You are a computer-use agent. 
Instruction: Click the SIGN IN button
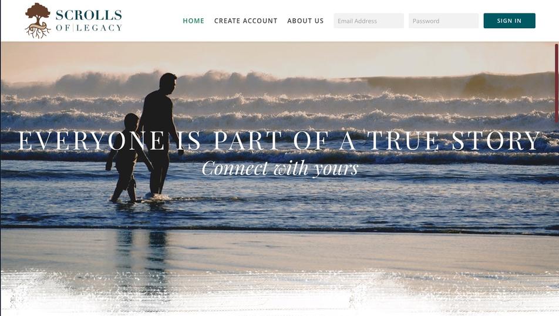[510, 21]
